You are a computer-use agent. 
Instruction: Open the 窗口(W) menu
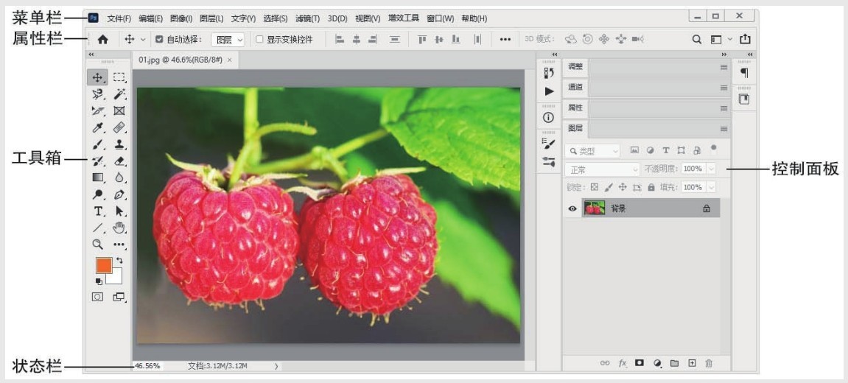[441, 18]
